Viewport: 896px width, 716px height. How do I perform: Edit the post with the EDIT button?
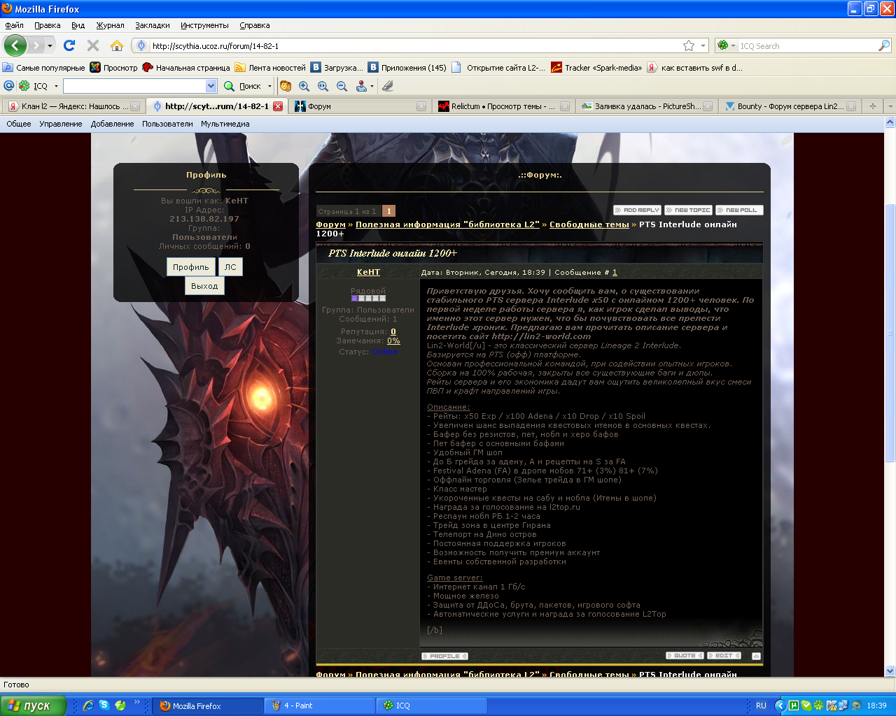pyautogui.click(x=724, y=656)
